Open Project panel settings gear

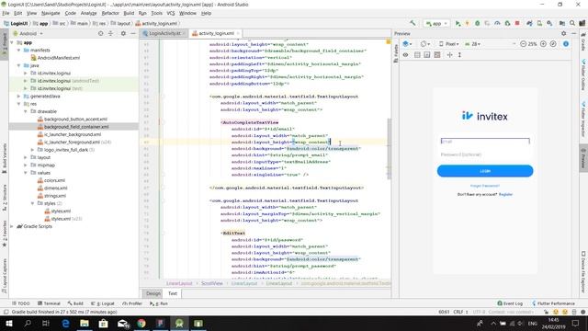pos(123,33)
